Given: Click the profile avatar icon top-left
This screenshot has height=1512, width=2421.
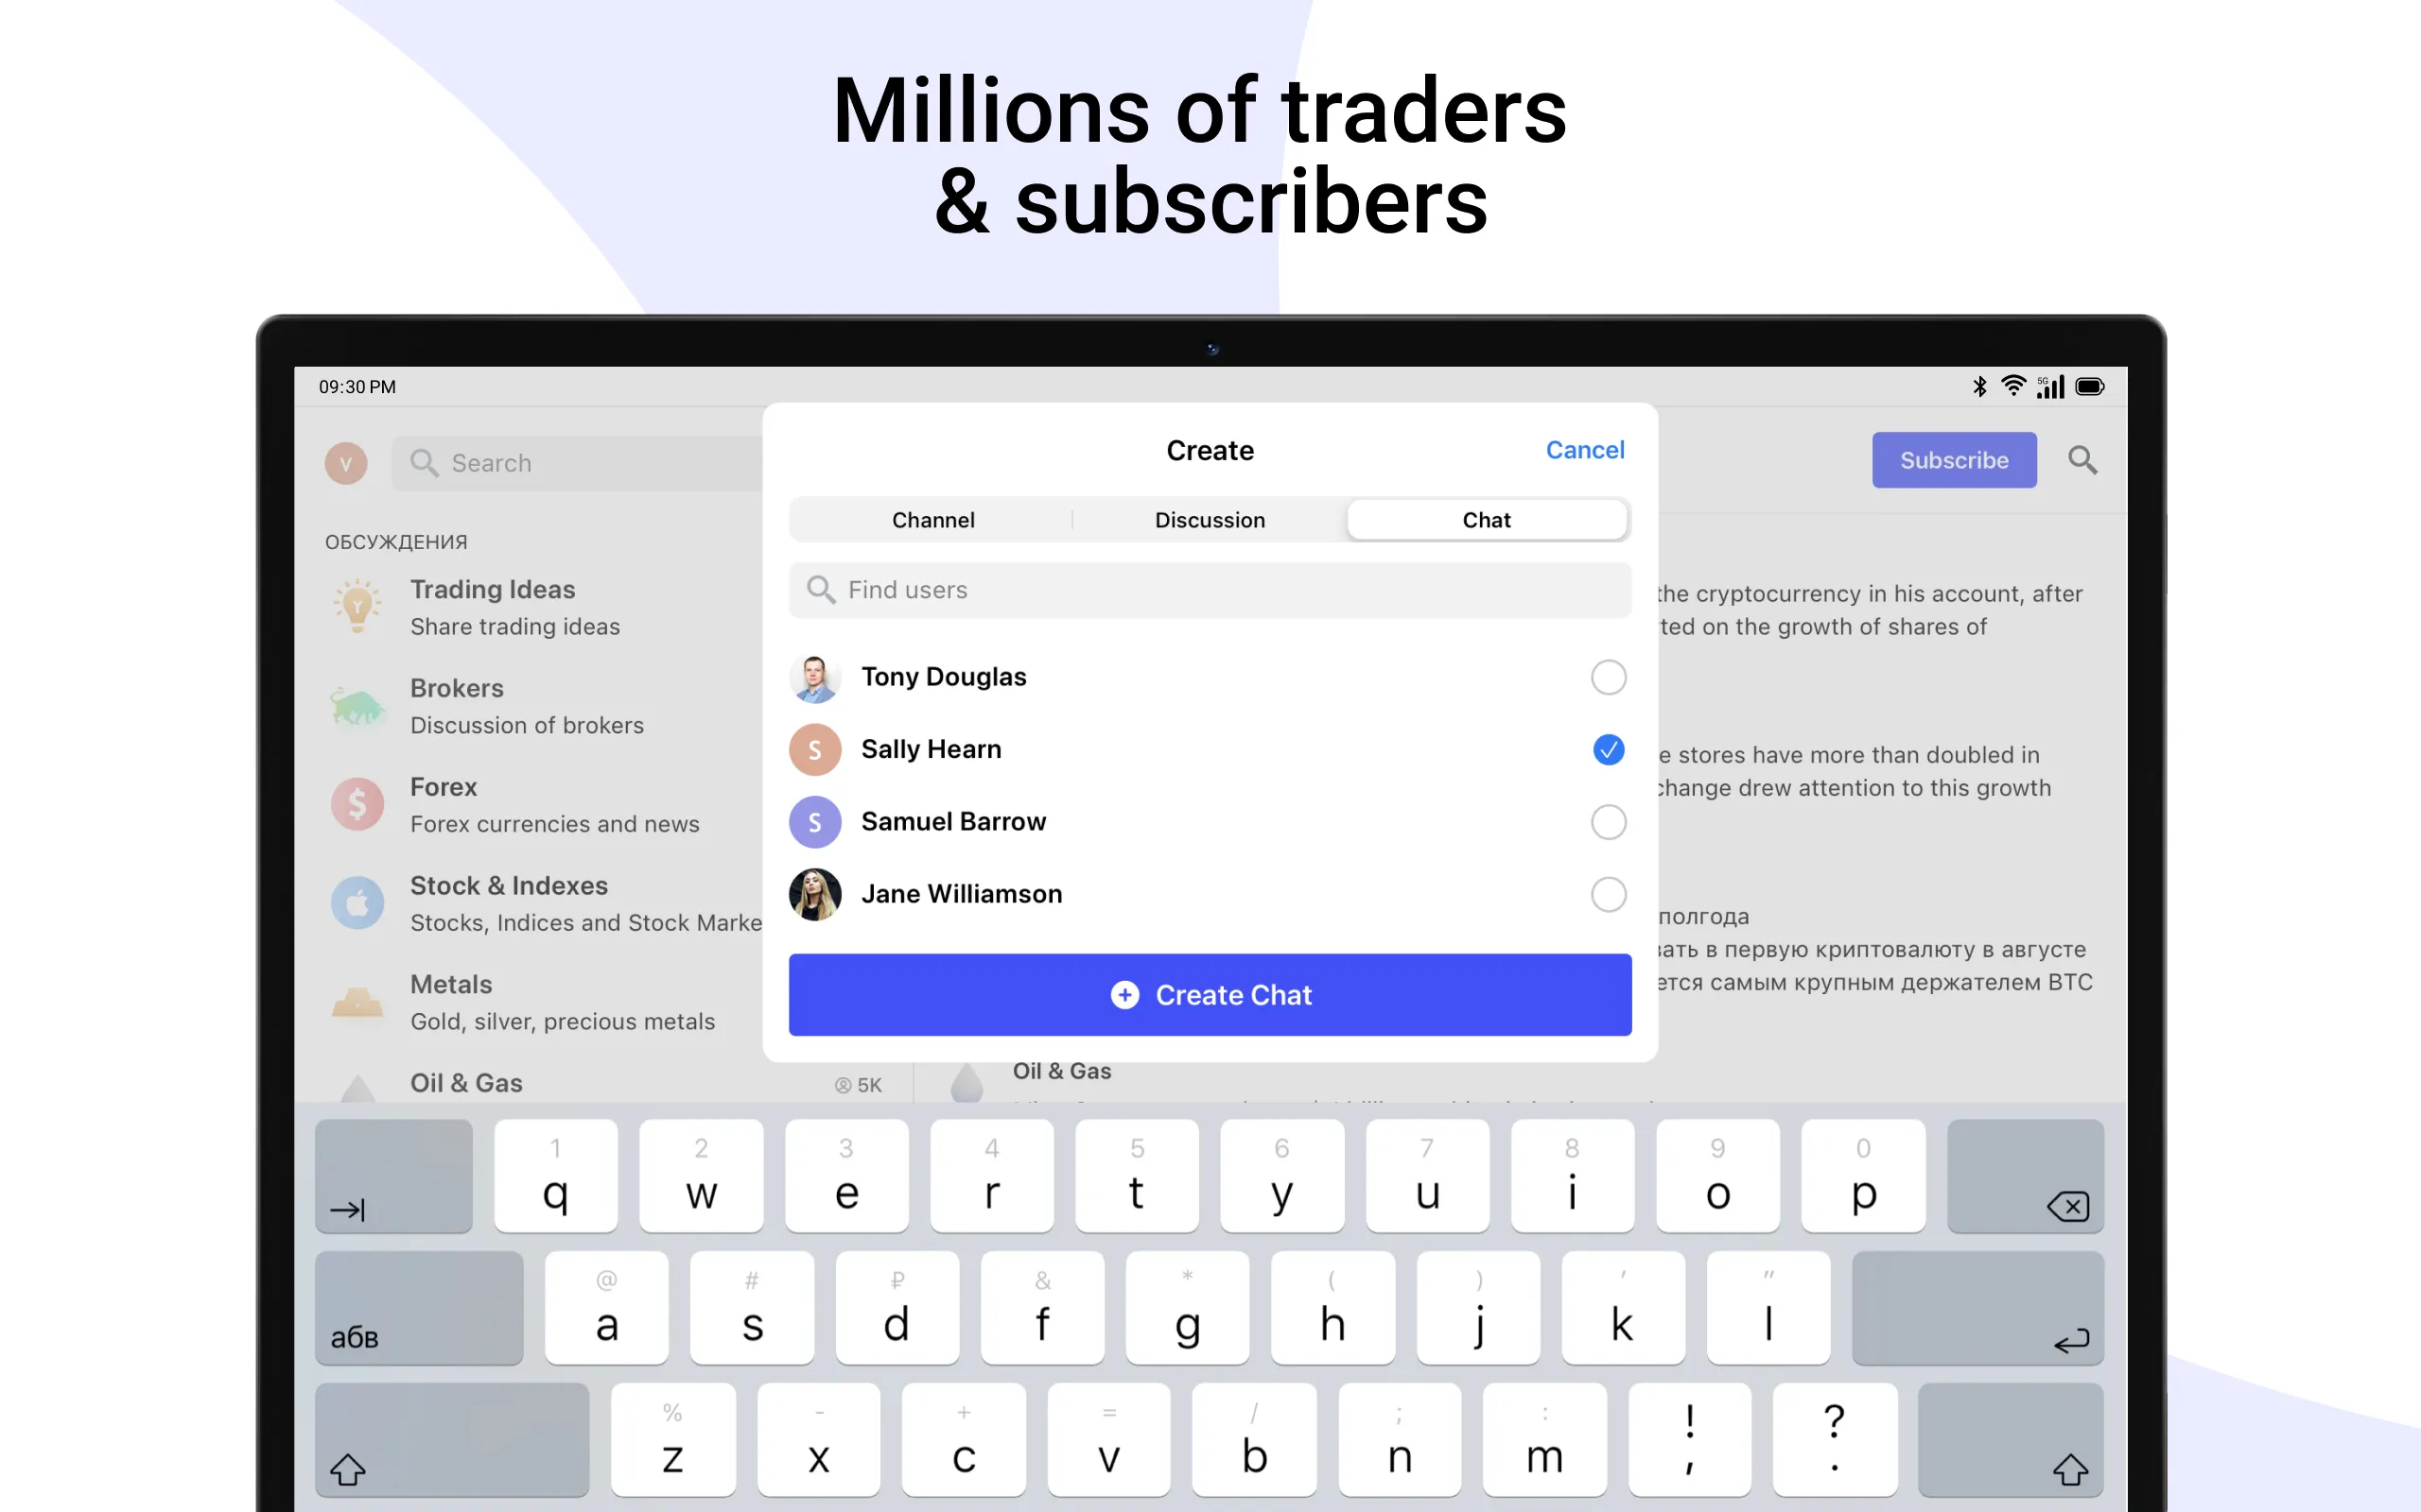Looking at the screenshot, I should click(x=345, y=460).
